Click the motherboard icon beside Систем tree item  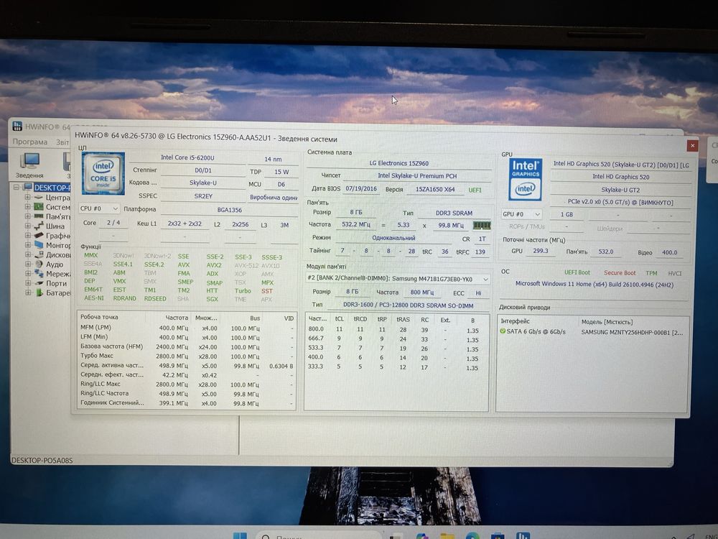point(39,207)
